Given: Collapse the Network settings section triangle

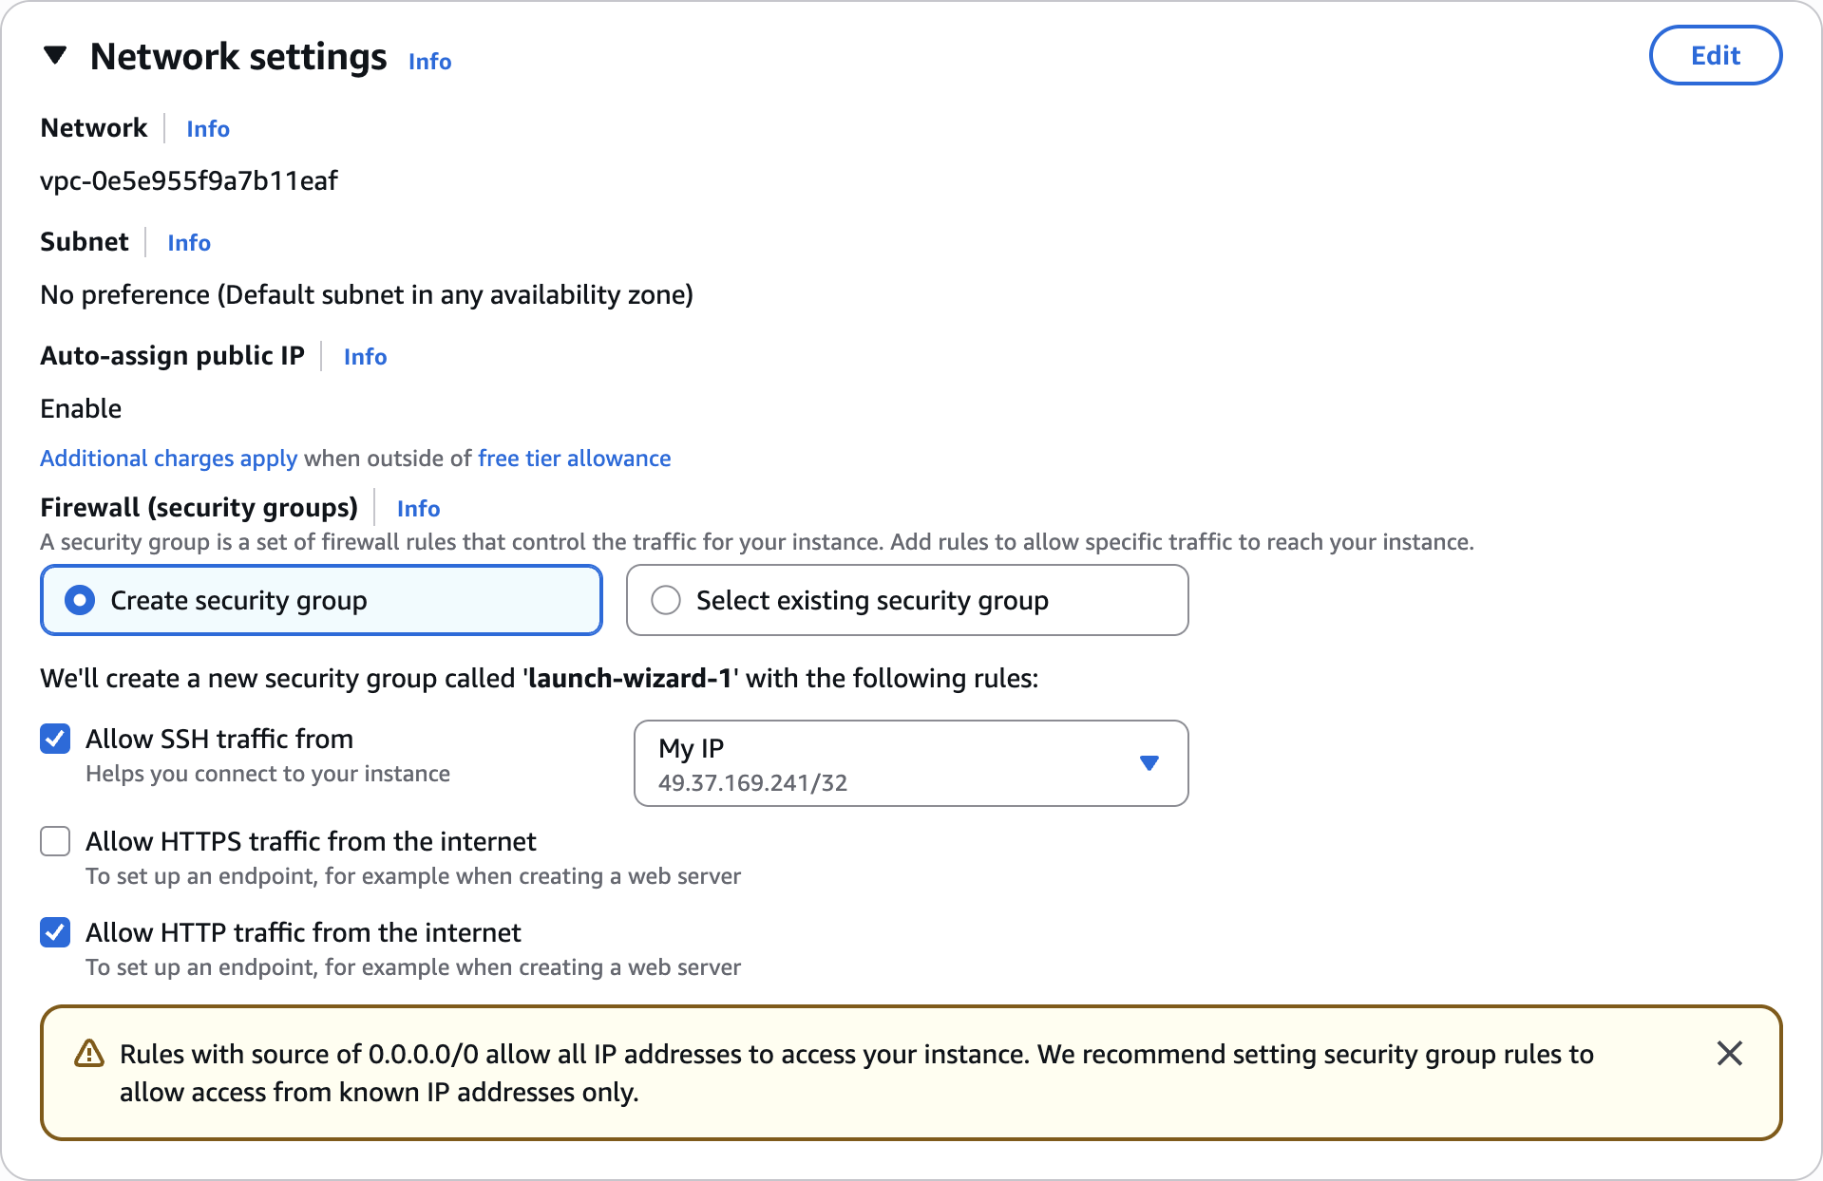Looking at the screenshot, I should tap(55, 56).
